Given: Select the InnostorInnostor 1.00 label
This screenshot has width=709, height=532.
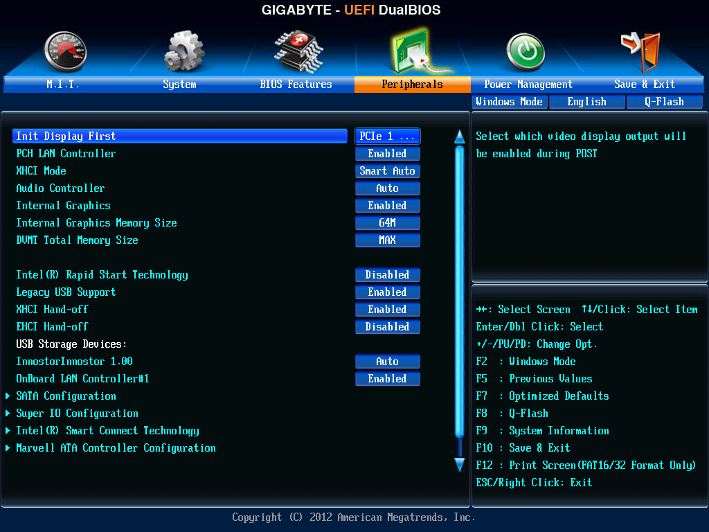Looking at the screenshot, I should [75, 362].
